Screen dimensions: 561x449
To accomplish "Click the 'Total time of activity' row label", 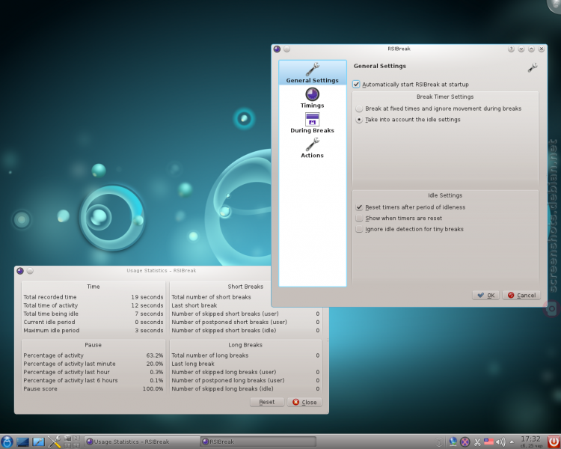I will (x=50, y=305).
